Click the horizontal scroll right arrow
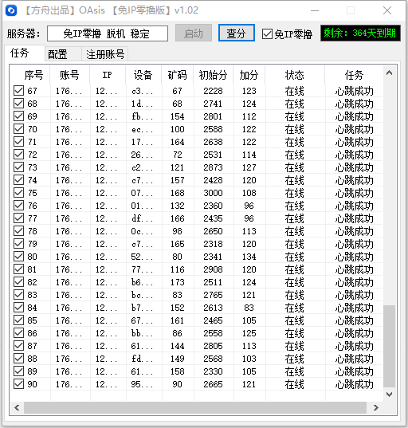The image size is (408, 428). tap(376, 407)
